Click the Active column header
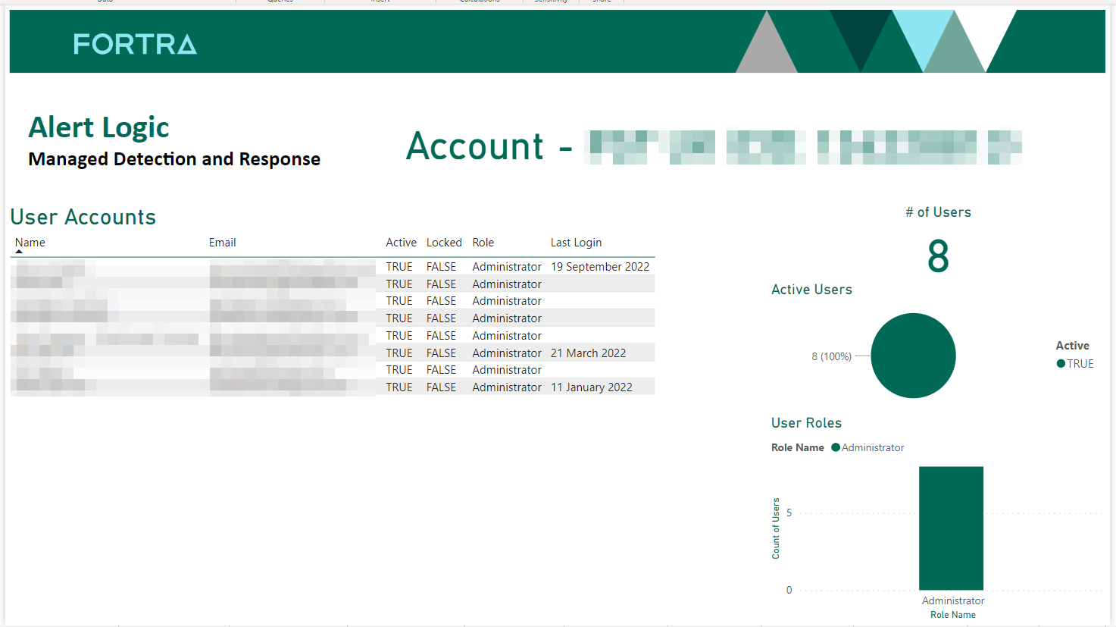The width and height of the screenshot is (1116, 627). click(401, 243)
